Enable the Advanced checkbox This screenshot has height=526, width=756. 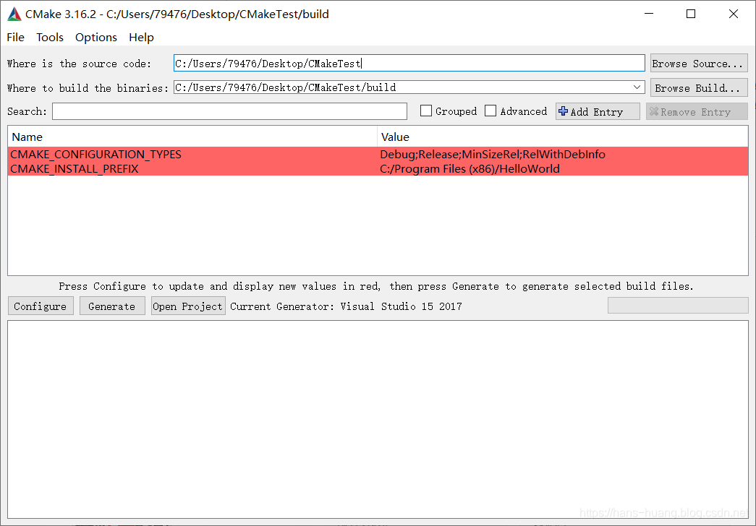tap(490, 111)
